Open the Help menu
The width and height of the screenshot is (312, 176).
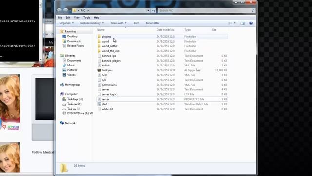[97, 18]
